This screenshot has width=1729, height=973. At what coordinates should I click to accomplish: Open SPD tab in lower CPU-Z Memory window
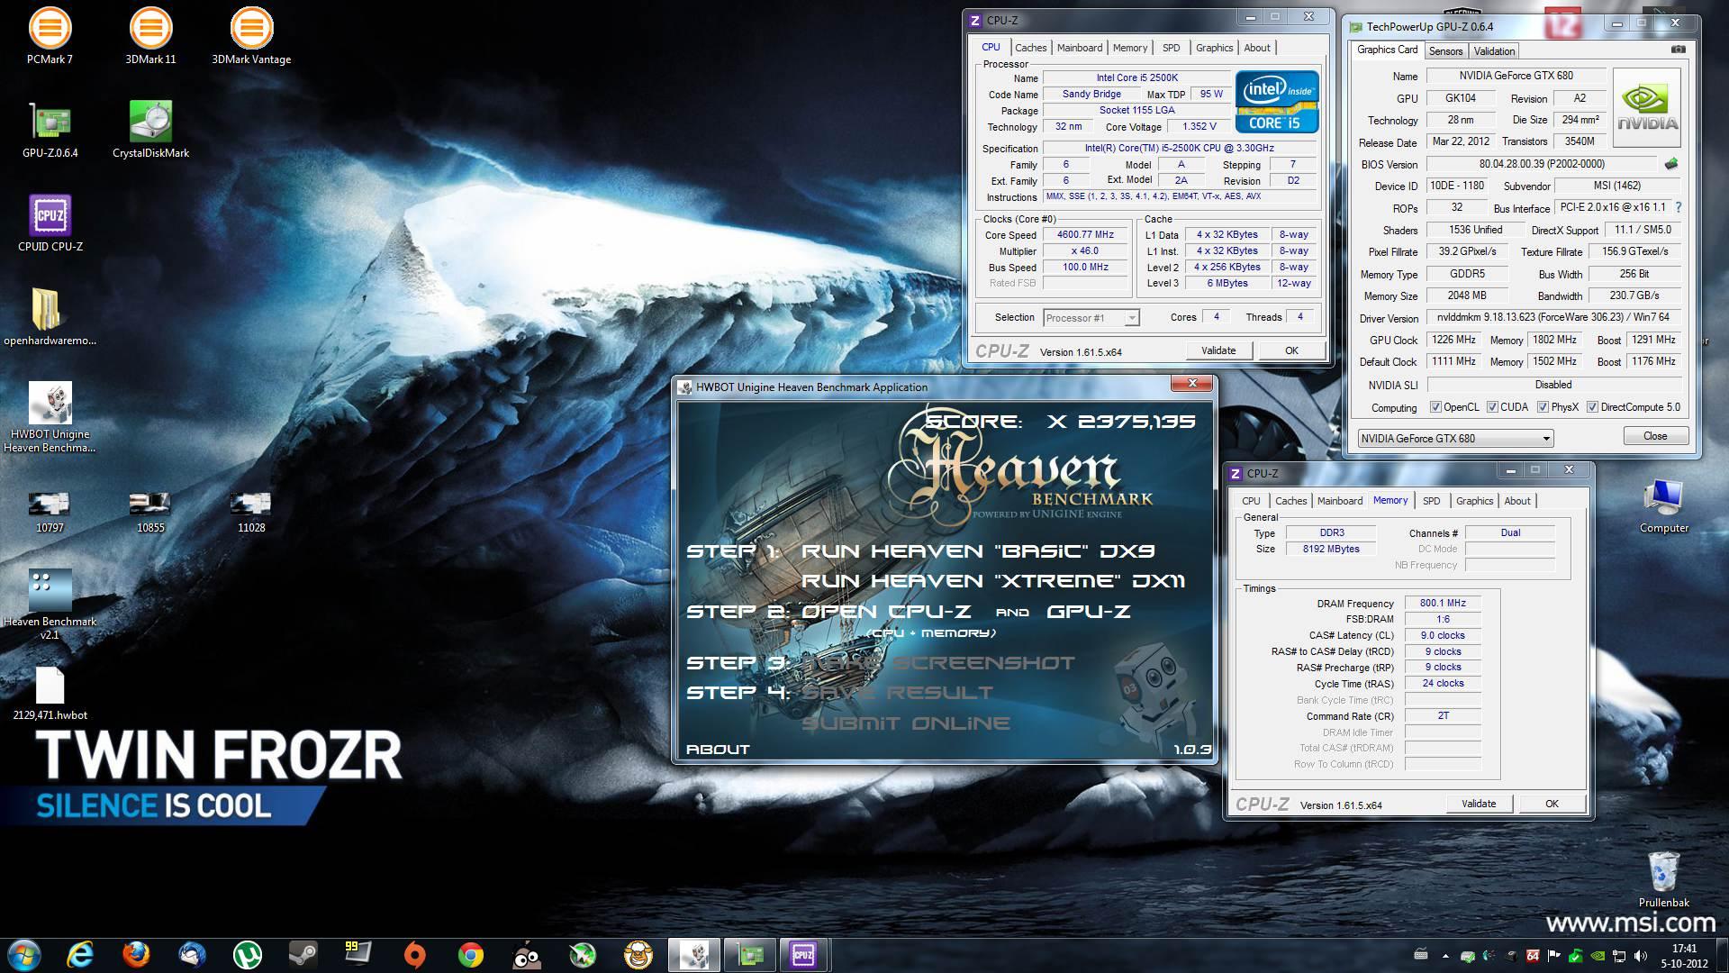[1431, 501]
